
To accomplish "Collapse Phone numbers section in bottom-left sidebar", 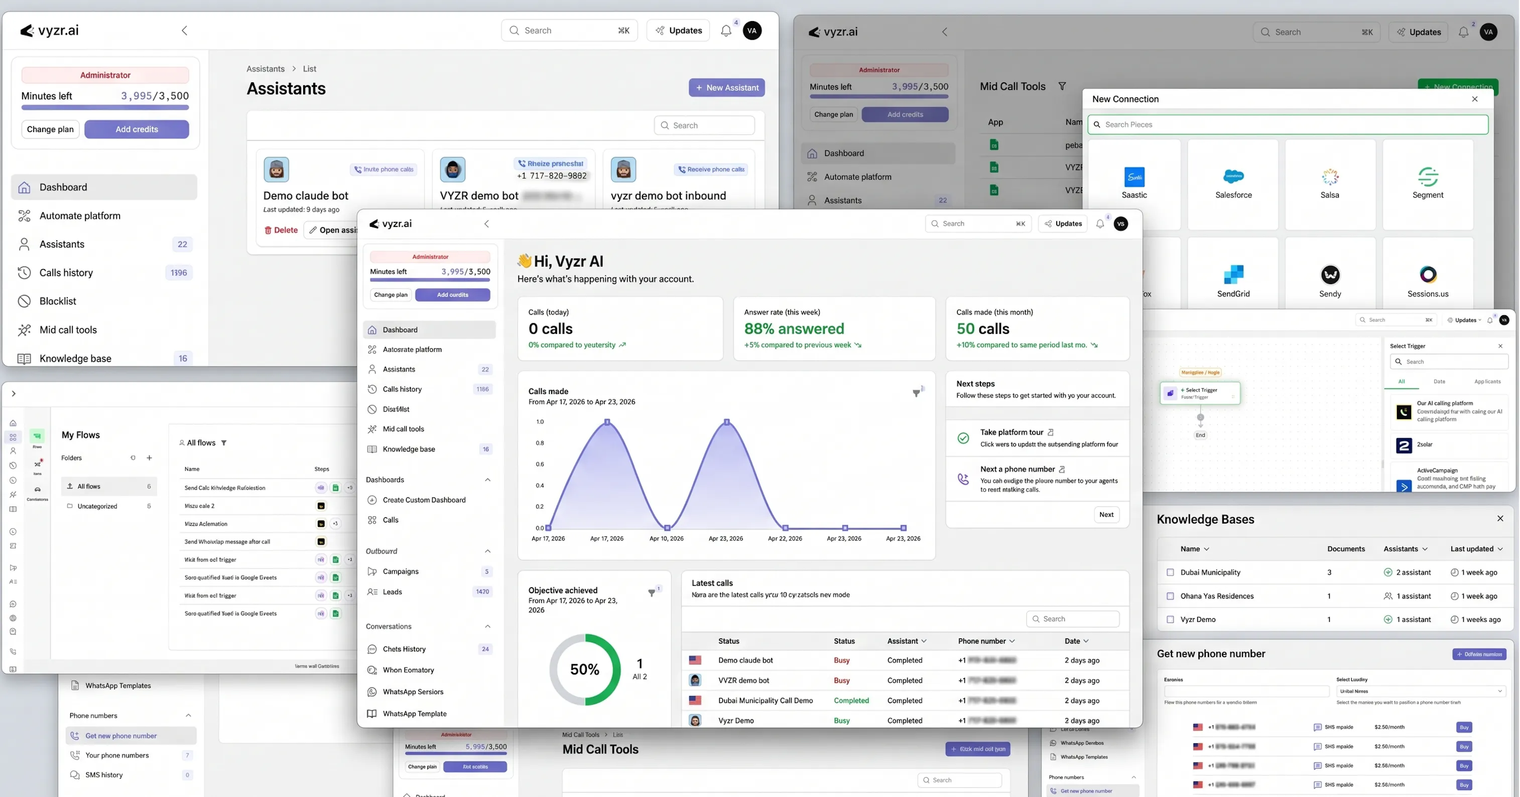I will (x=188, y=716).
